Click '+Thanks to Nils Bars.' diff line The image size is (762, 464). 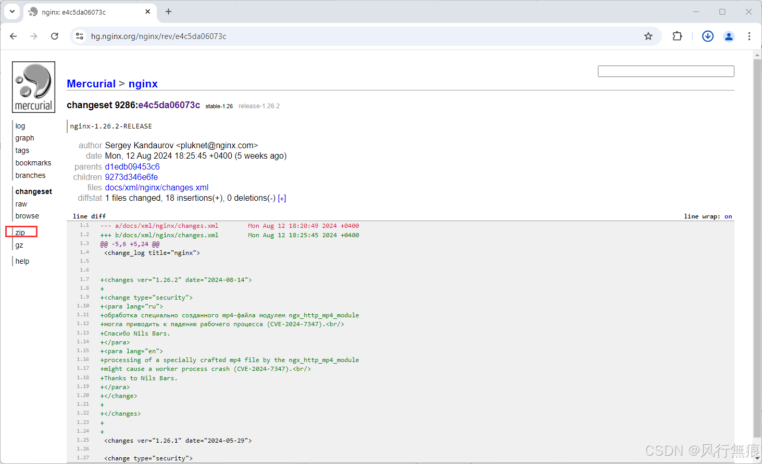[x=139, y=378]
